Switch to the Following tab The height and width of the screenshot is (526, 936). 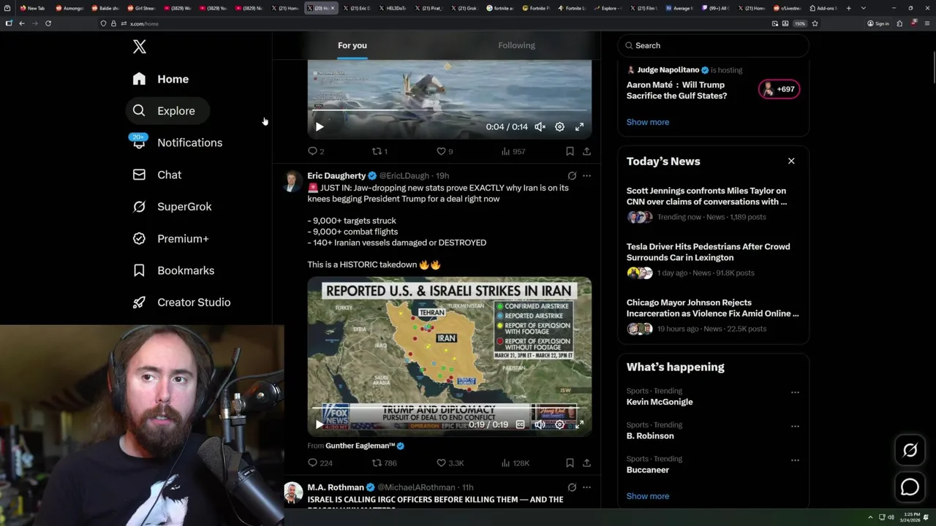point(517,45)
